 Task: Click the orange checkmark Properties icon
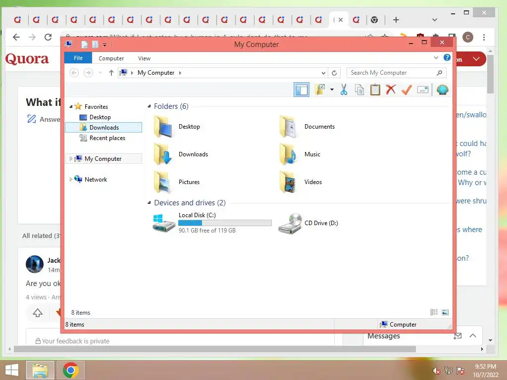(406, 90)
